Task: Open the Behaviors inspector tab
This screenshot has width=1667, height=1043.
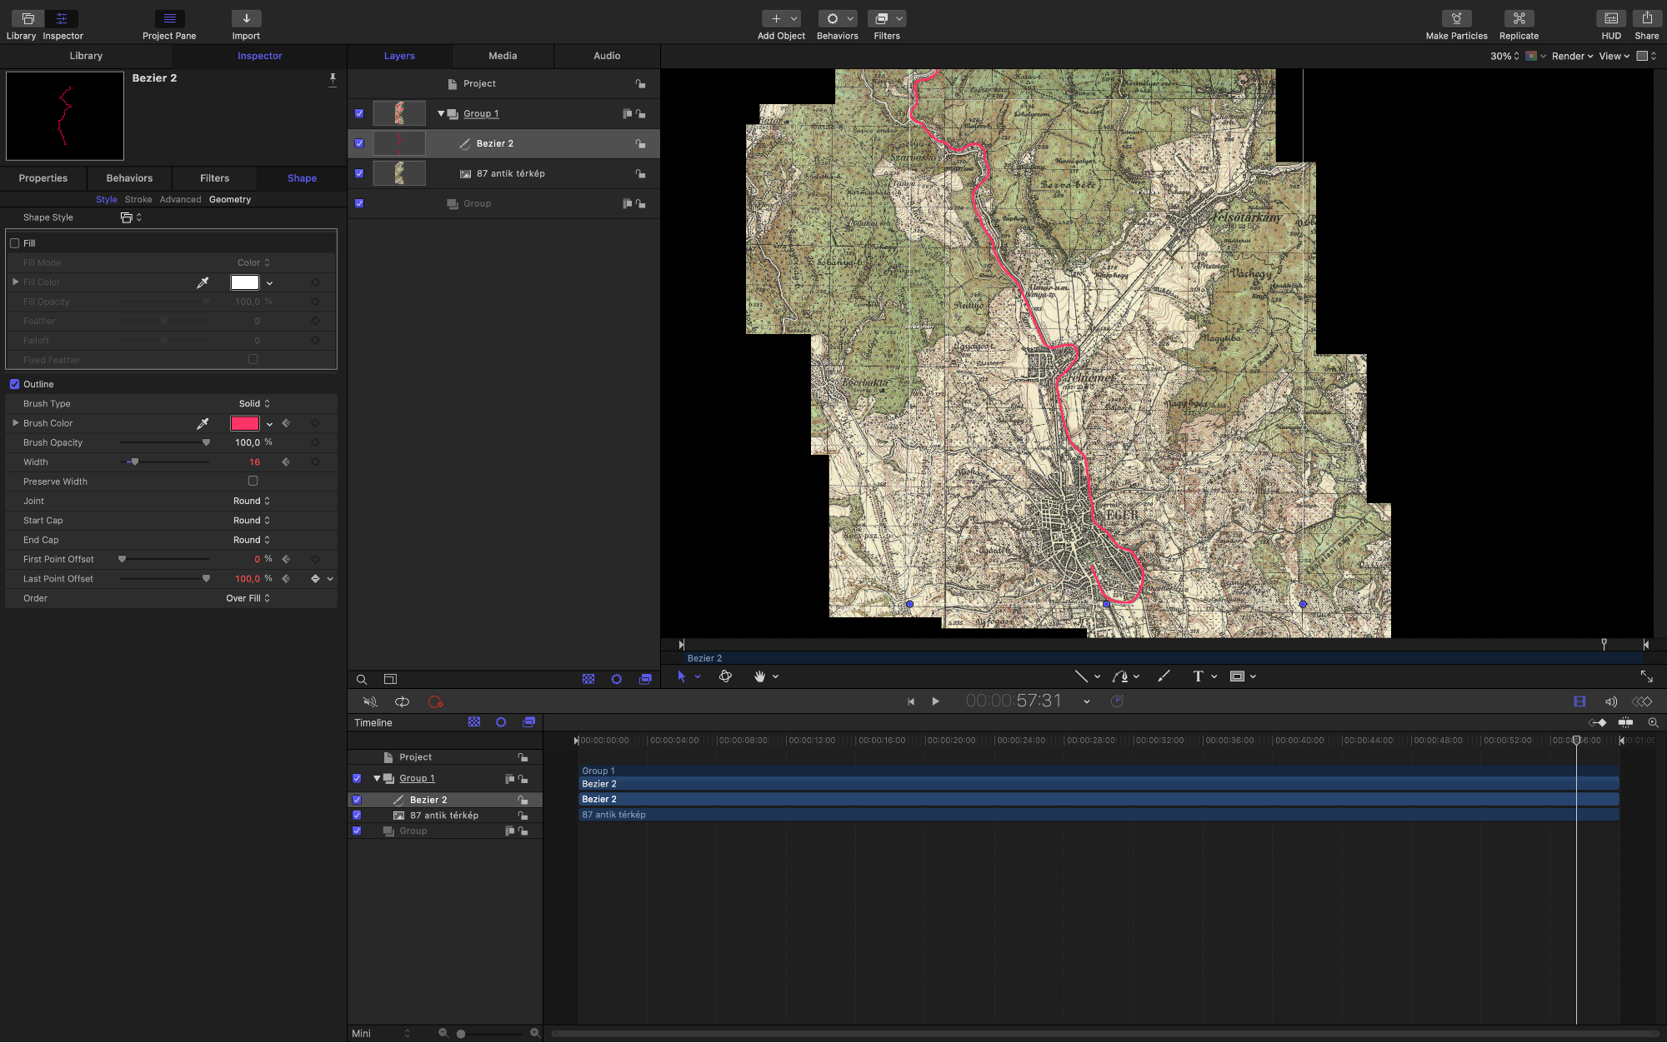Action: (x=129, y=178)
